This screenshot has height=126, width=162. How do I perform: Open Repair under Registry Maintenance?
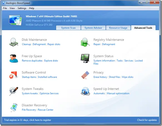coord(97,44)
